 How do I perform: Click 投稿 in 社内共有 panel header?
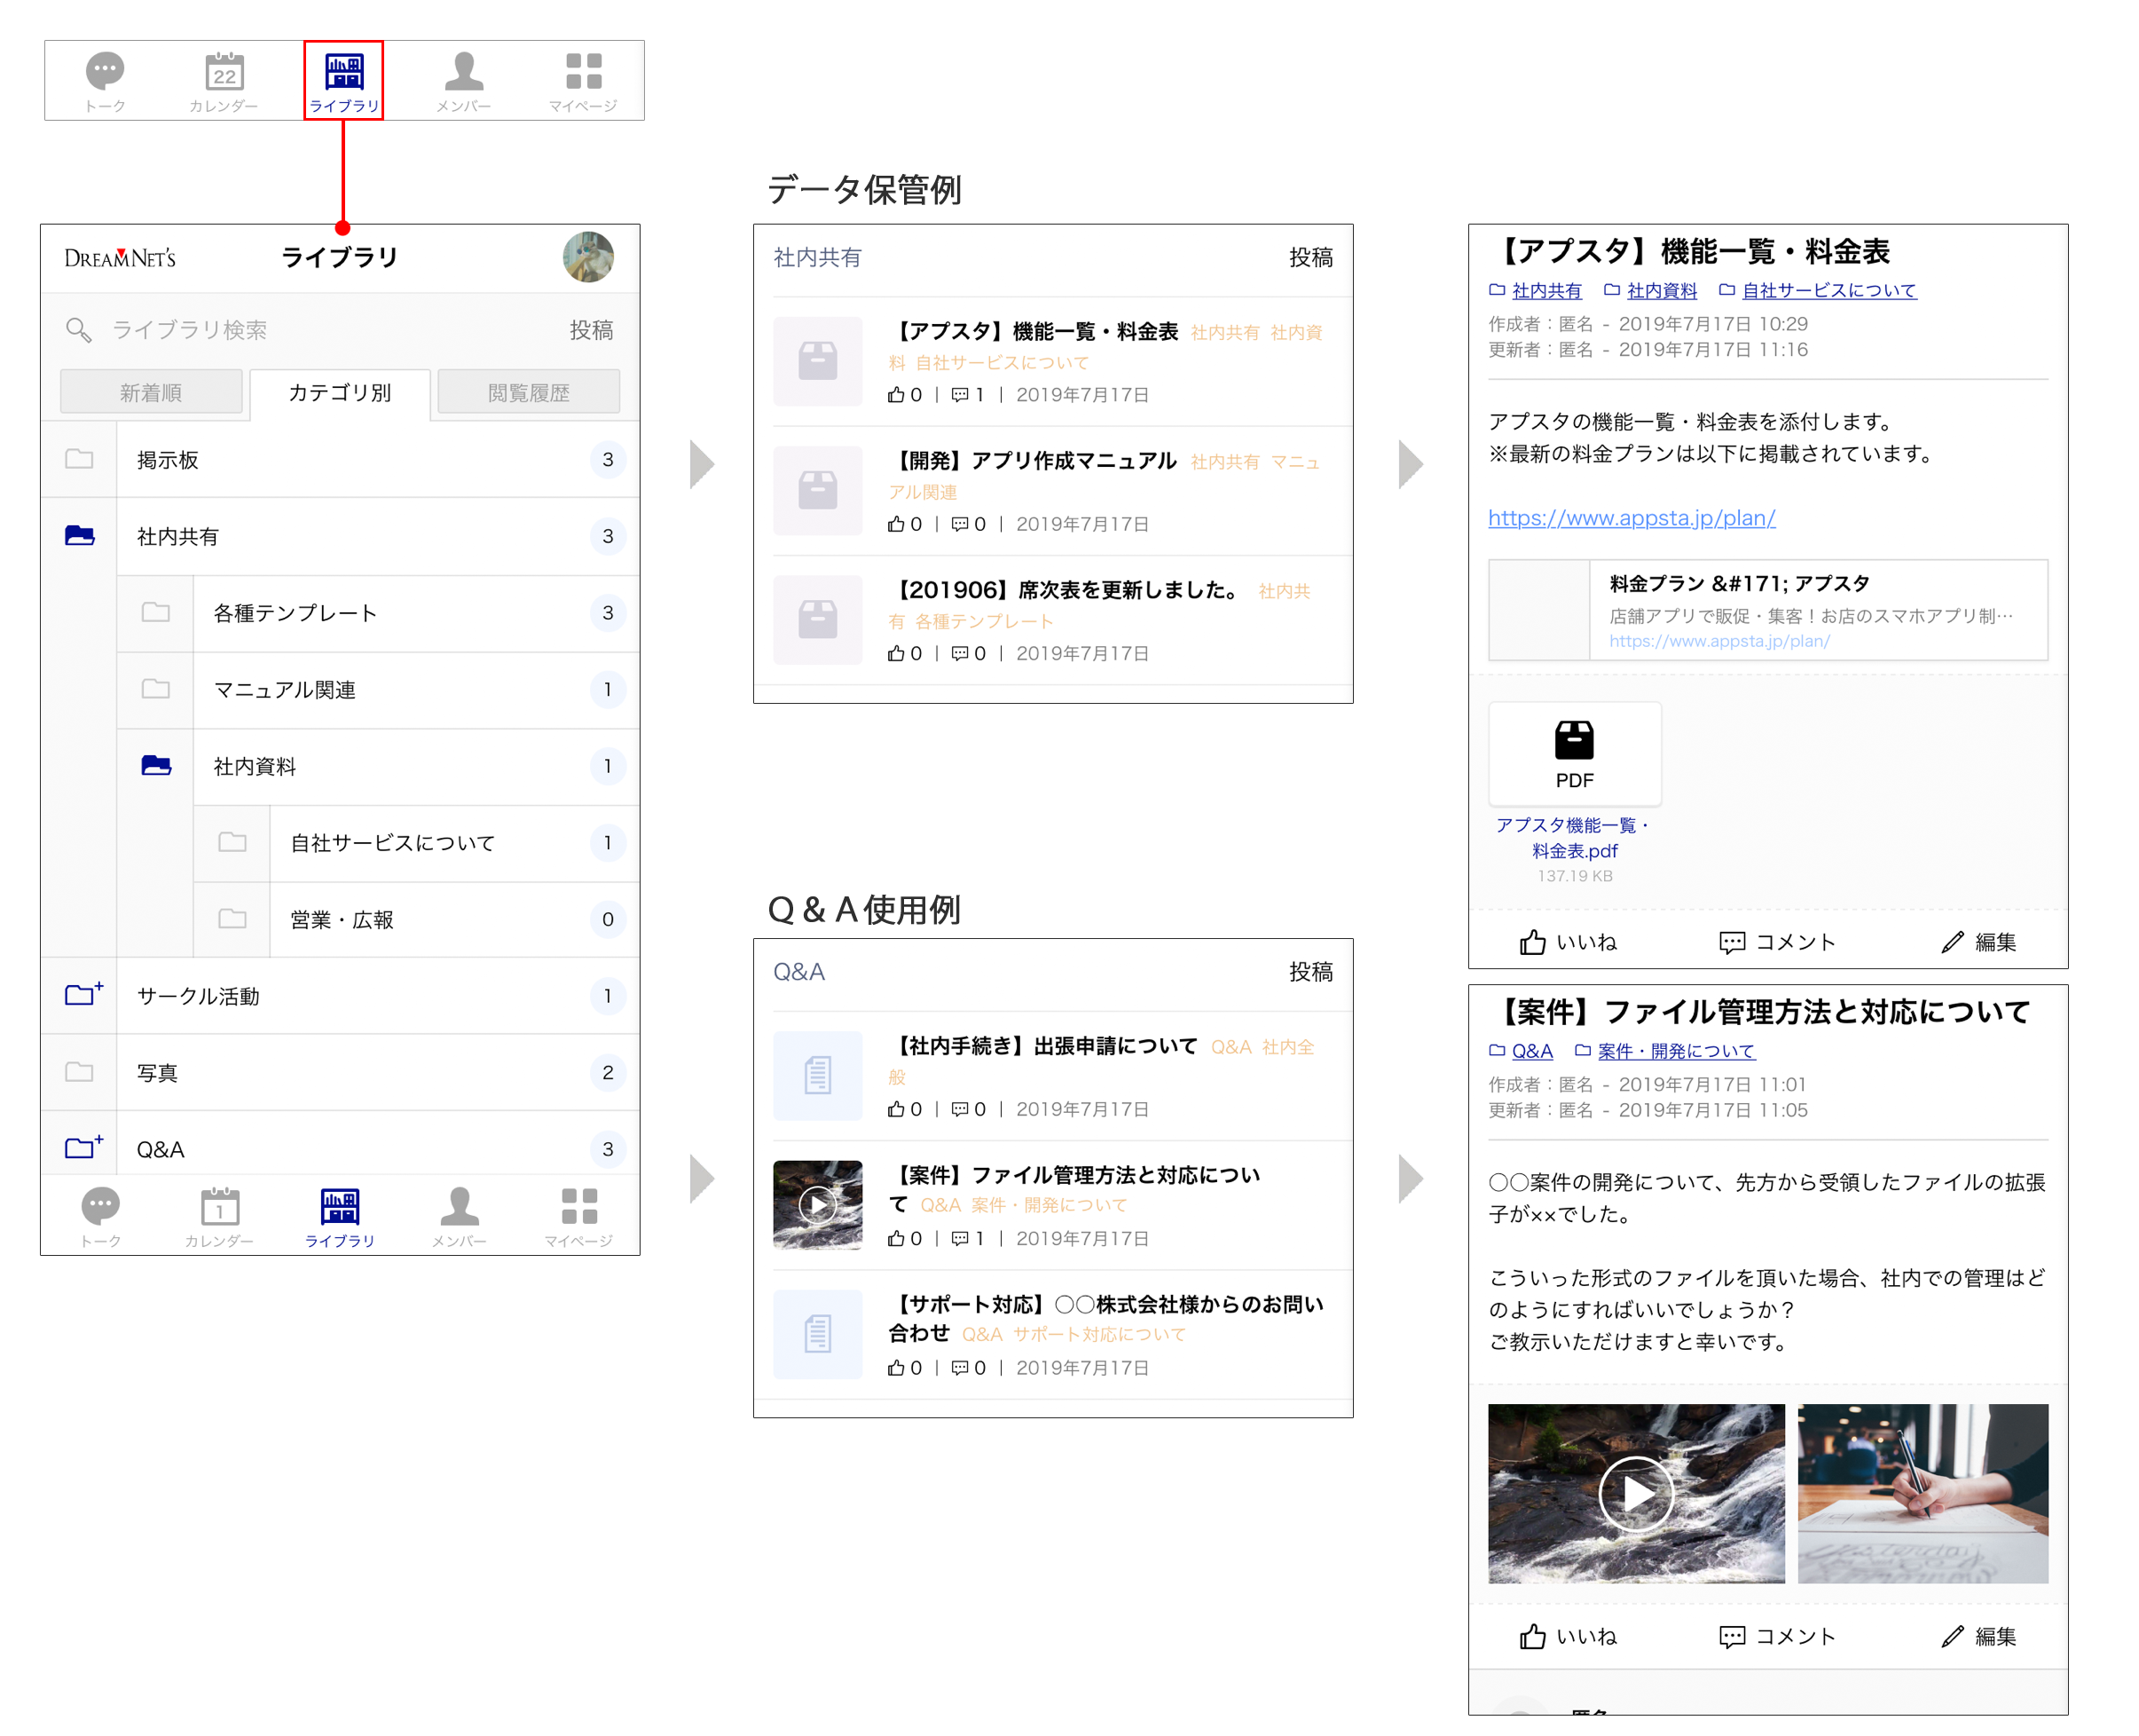click(x=1310, y=257)
